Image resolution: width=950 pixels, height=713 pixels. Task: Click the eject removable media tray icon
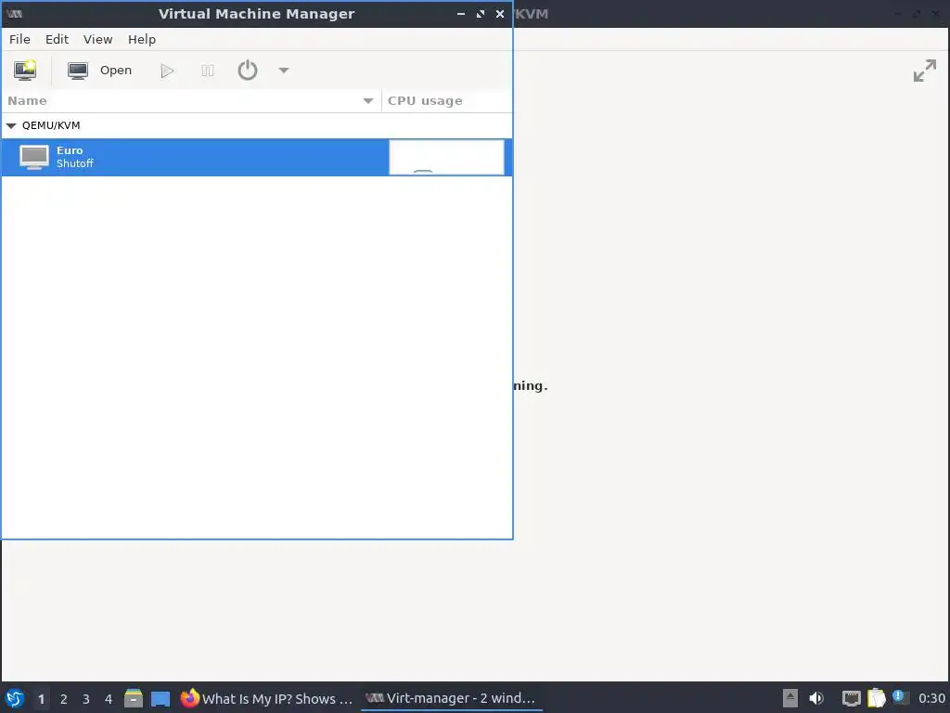point(790,698)
